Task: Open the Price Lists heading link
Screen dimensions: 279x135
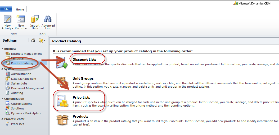Action: click(81, 97)
